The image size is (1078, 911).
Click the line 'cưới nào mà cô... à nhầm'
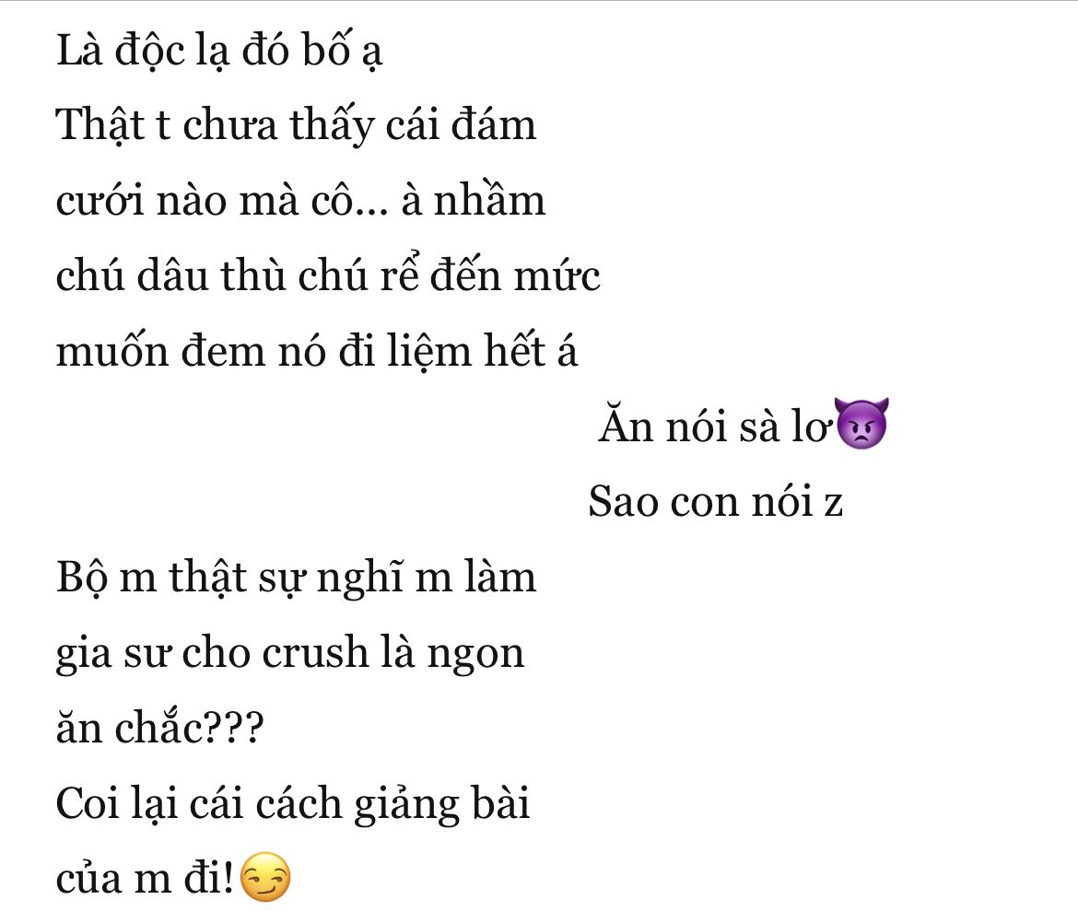tap(300, 202)
